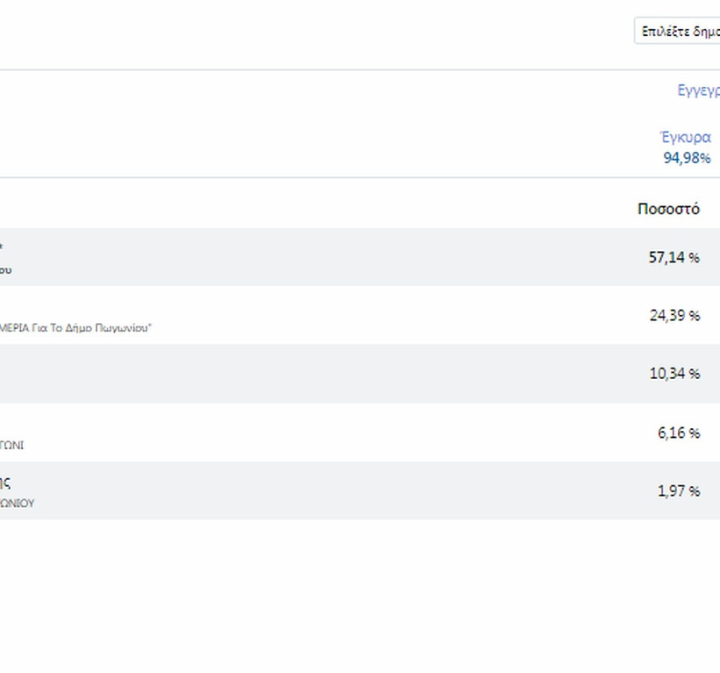This screenshot has width=720, height=673.
Task: Click the party name ending 'ΓΩΝΙ'
Action: (12, 445)
